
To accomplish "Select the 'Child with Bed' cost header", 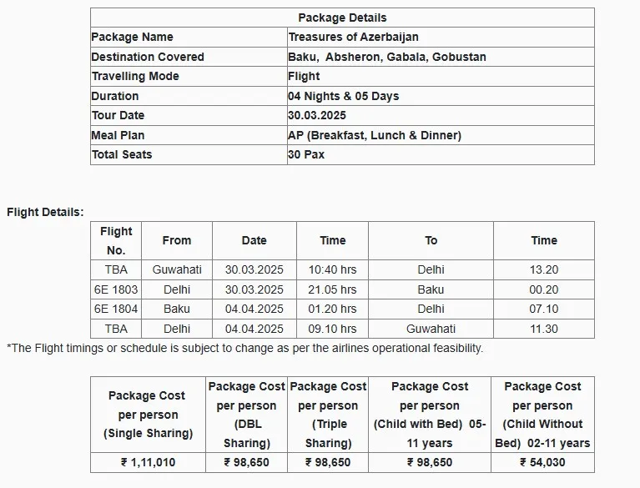I will point(430,415).
